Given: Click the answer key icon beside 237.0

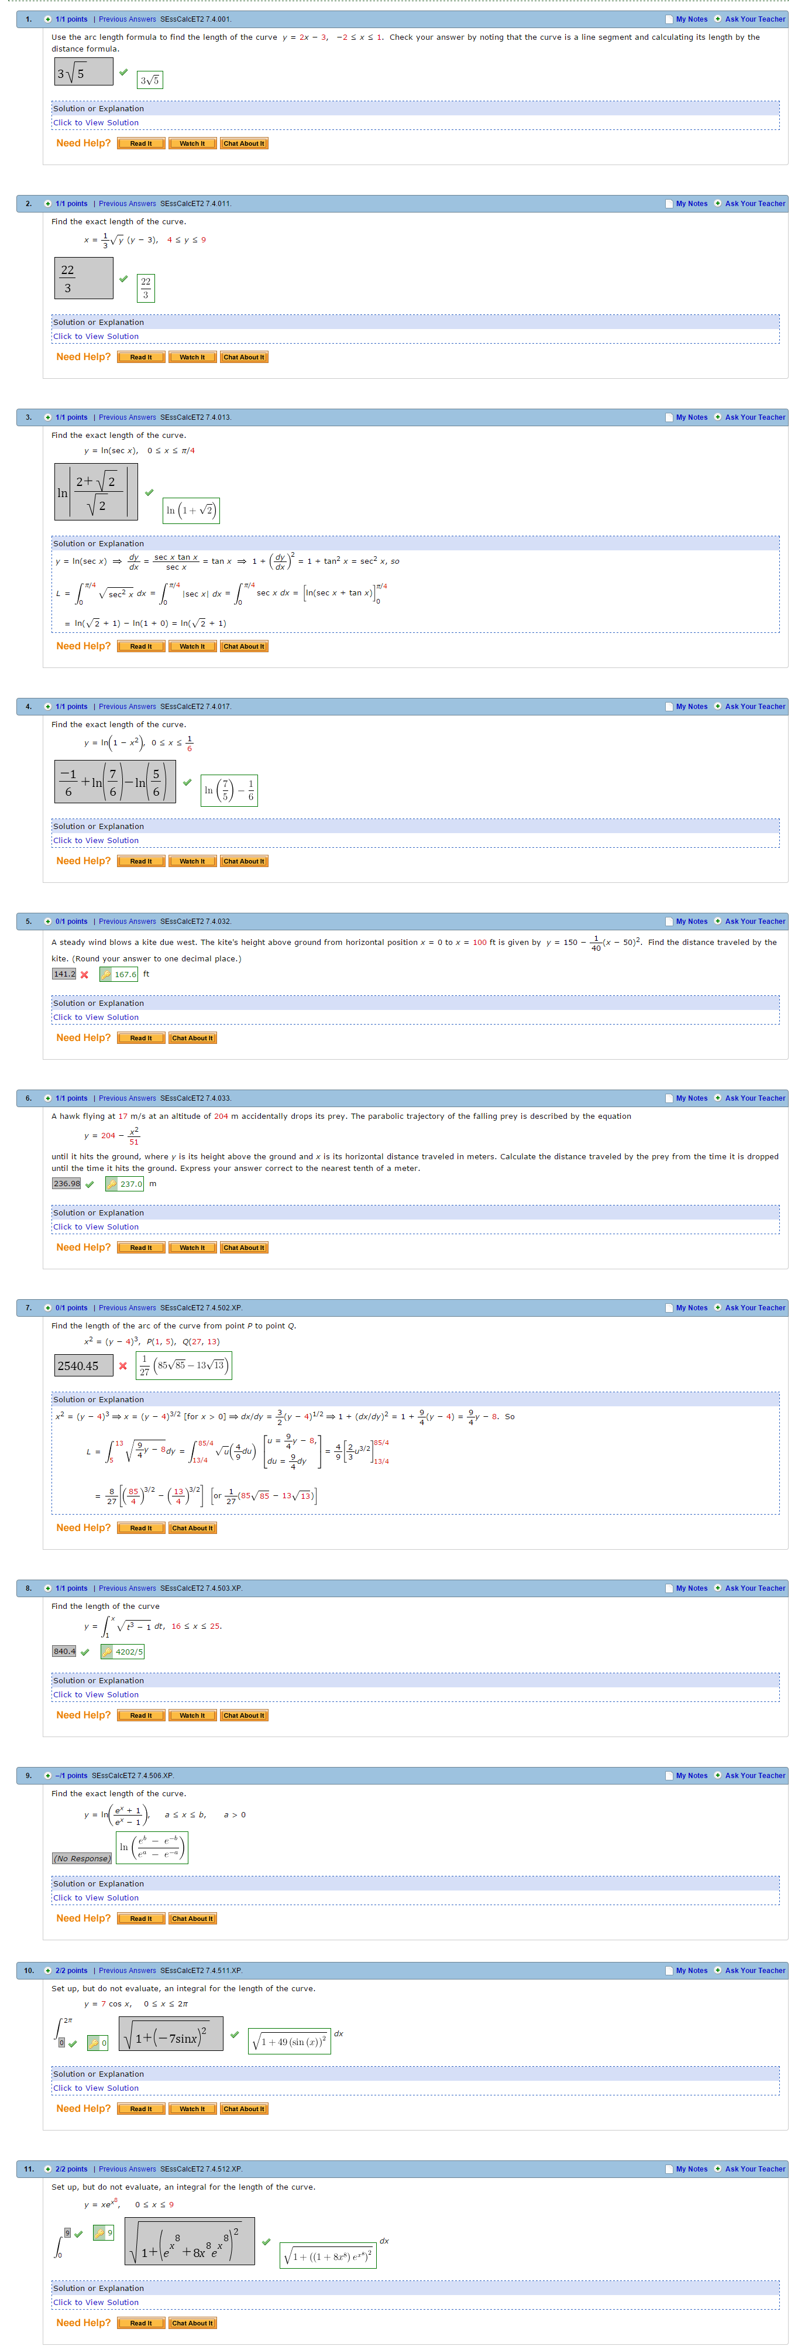Looking at the screenshot, I should 111,1184.
